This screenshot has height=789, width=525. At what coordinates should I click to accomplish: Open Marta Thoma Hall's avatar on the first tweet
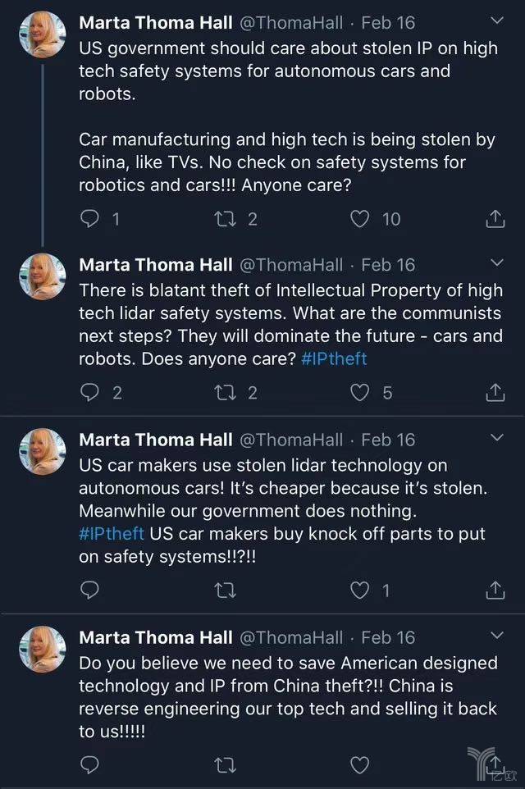click(43, 34)
